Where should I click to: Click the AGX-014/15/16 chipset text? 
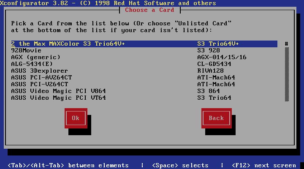click(222, 57)
